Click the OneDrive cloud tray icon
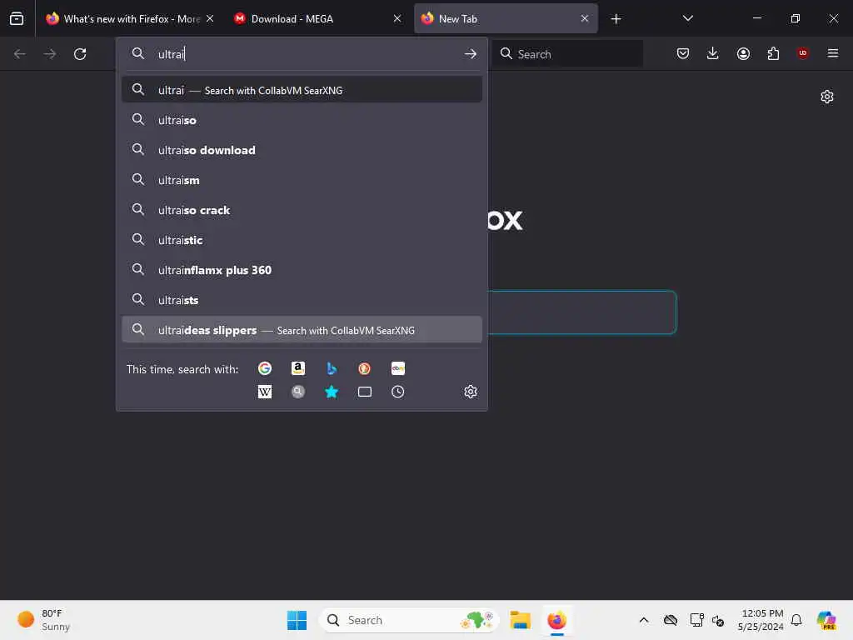Image resolution: width=853 pixels, height=640 pixels. pos(671,620)
